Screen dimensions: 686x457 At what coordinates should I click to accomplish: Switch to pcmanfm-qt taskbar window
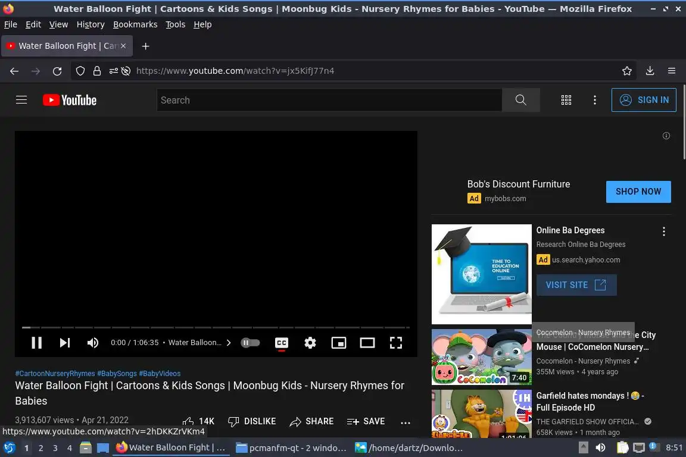point(291,448)
